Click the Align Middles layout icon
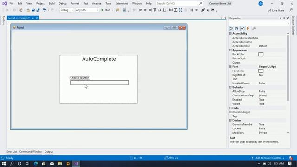The width and height of the screenshot is (297, 167). 160,10
